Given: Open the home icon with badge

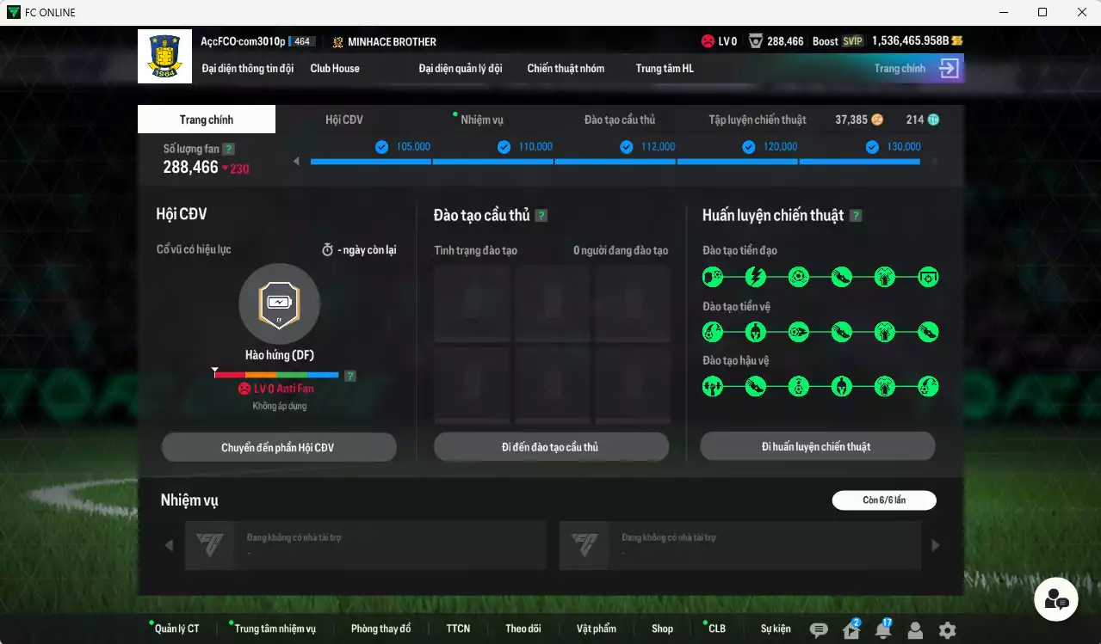Looking at the screenshot, I should (850, 630).
